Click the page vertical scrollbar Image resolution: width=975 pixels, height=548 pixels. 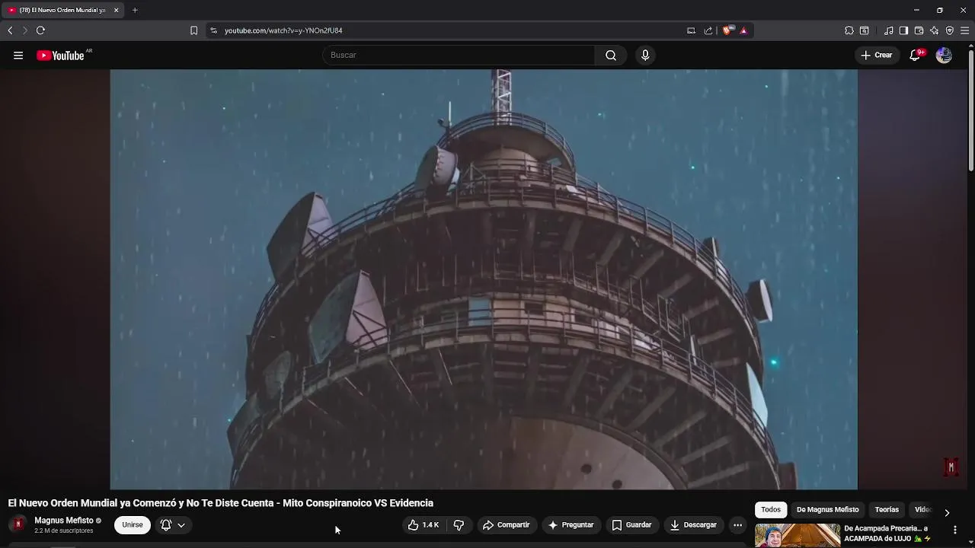tap(970, 110)
